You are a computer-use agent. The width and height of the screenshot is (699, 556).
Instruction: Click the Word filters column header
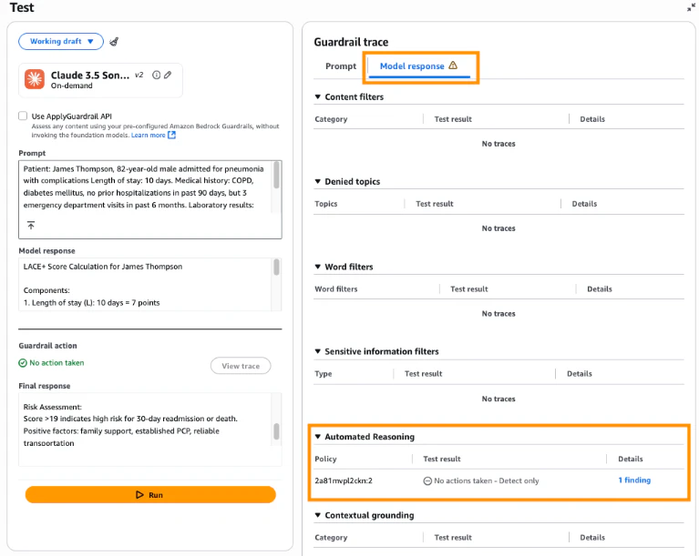tap(336, 288)
